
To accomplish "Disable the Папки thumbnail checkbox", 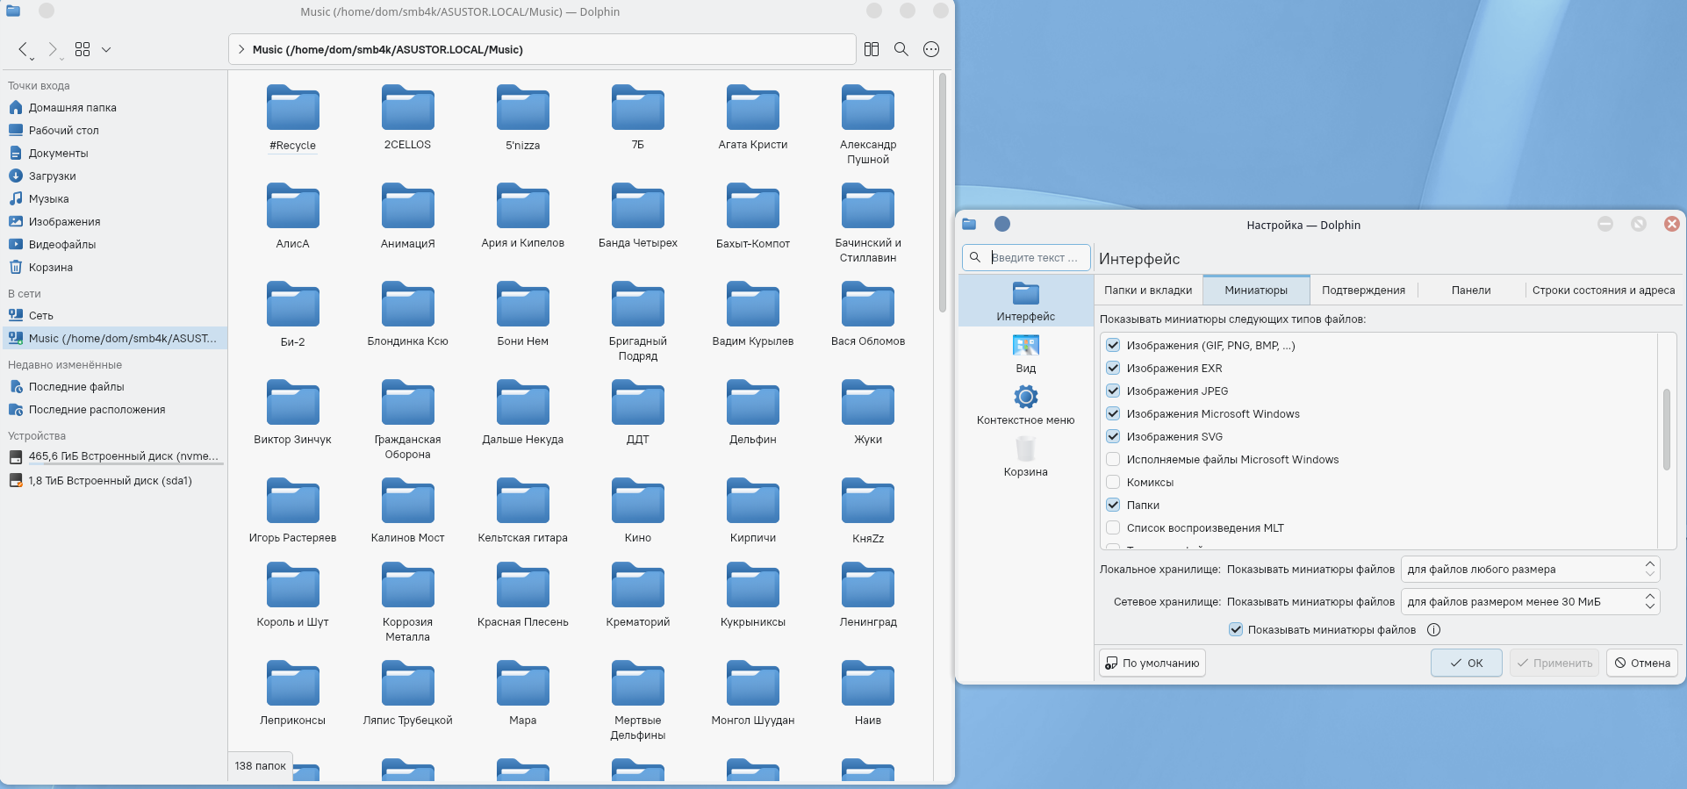I will tap(1113, 505).
